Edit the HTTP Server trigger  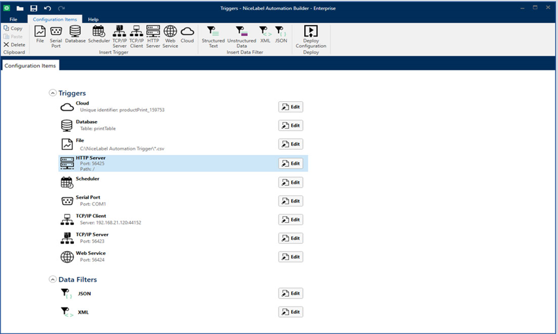click(290, 163)
